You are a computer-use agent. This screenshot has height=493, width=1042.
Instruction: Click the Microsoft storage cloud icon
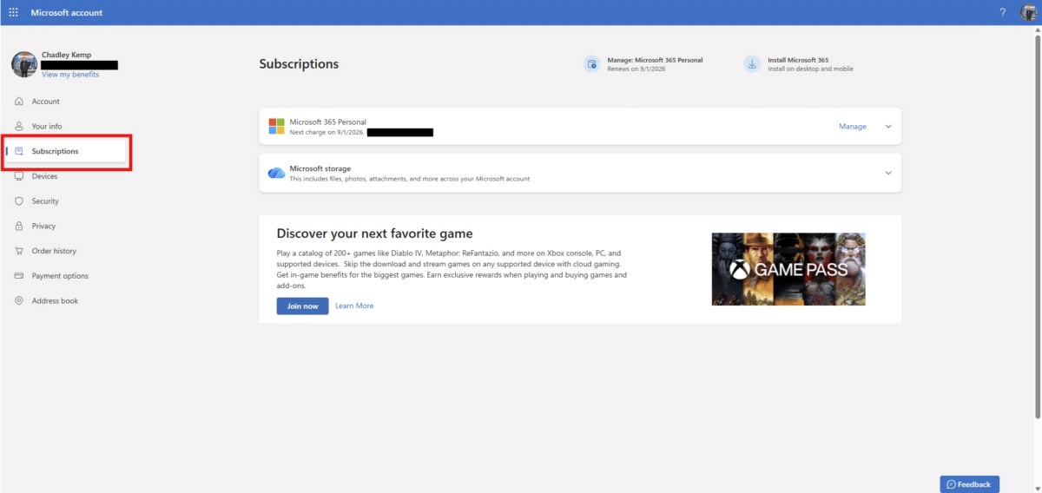pyautogui.click(x=276, y=173)
